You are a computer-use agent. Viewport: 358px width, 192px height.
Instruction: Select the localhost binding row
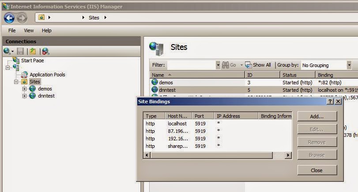click(x=218, y=124)
